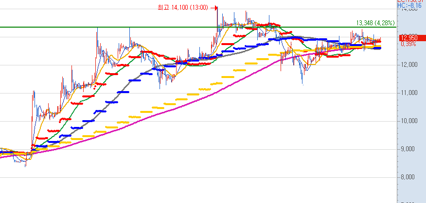
Task: Click the blue 'HC:-8,16' indicator text
Action: pos(409,5)
